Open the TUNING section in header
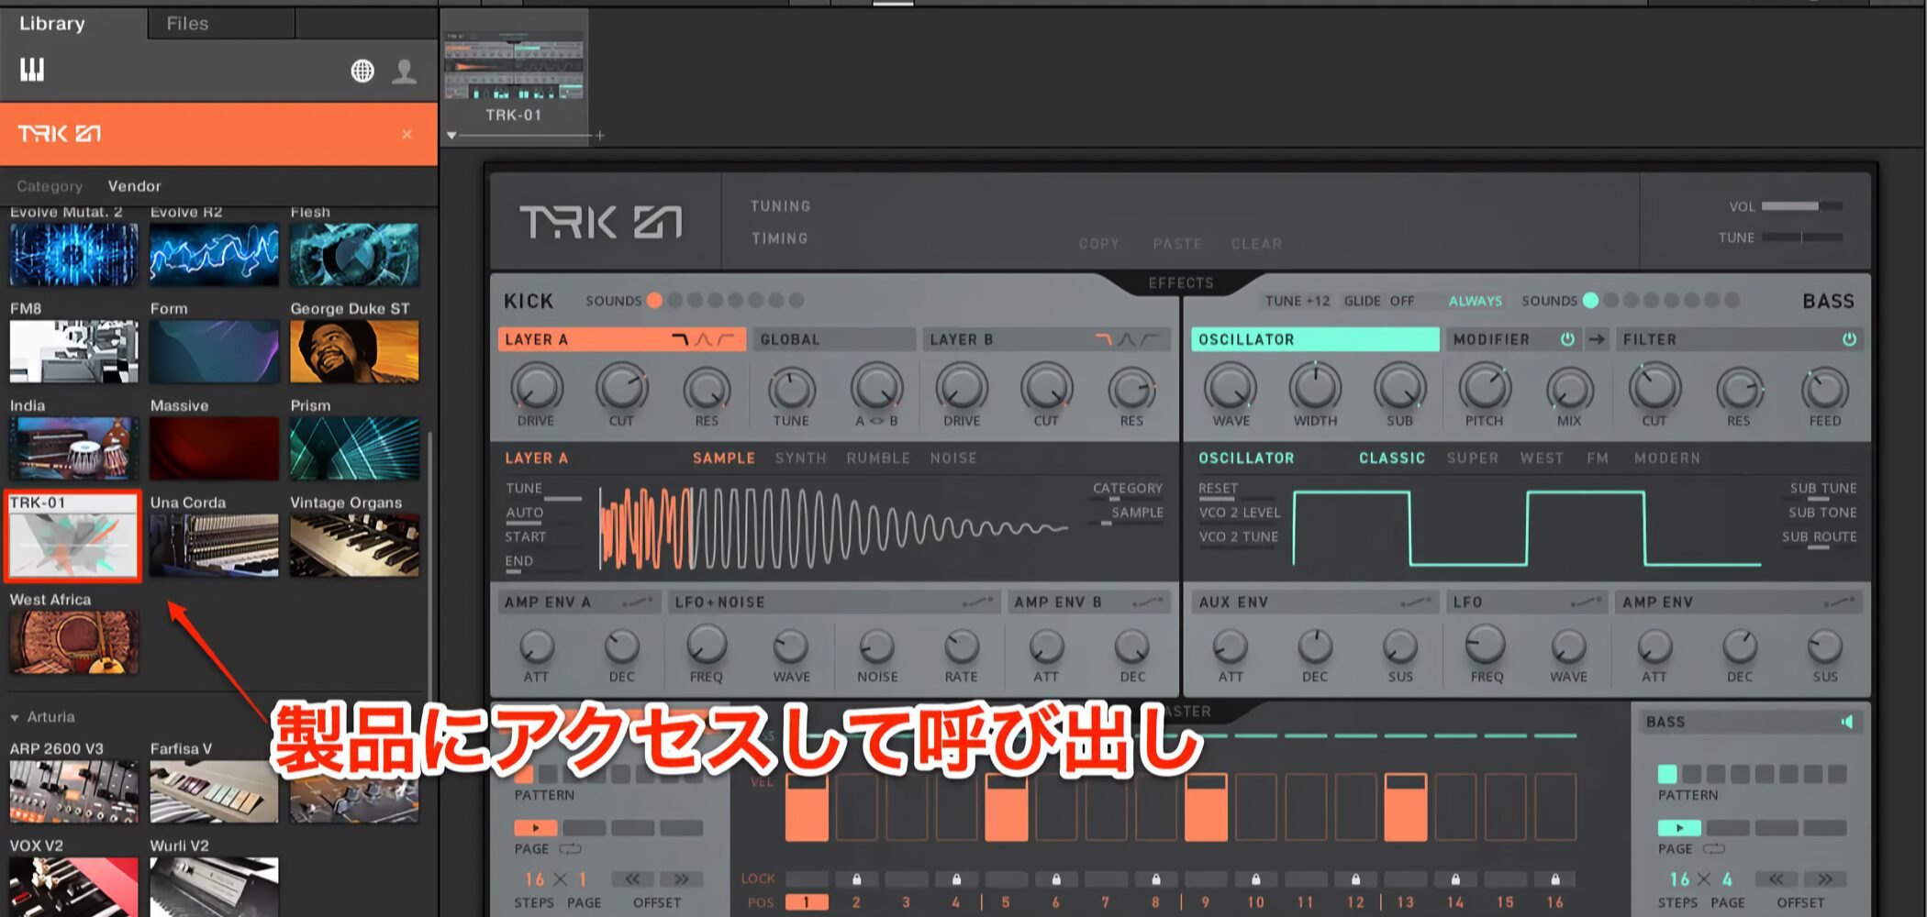The height and width of the screenshot is (917, 1927). click(x=780, y=206)
